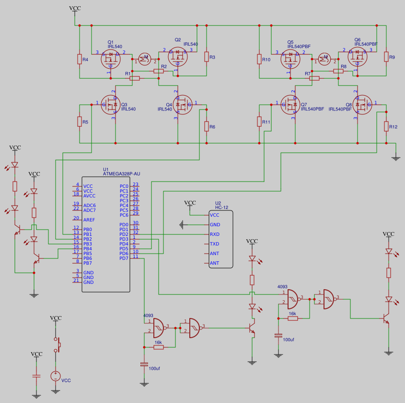The image size is (405, 403).
Task: Click the circular VCC voltage source symbol
Action: (56, 376)
